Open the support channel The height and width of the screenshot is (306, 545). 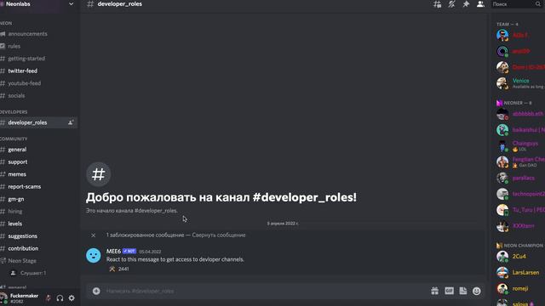pyautogui.click(x=18, y=162)
